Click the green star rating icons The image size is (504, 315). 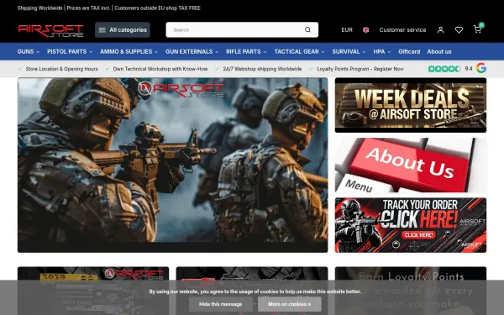[444, 69]
